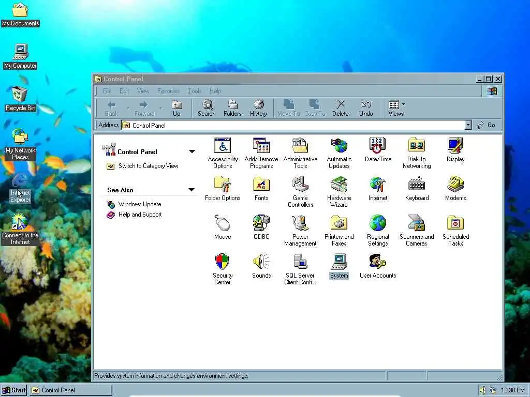Open the Mouse applet
Viewport: 530px width, 397px height.
223,227
